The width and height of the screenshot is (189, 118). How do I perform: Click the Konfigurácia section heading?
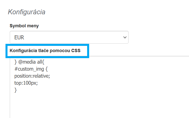[x=27, y=12]
